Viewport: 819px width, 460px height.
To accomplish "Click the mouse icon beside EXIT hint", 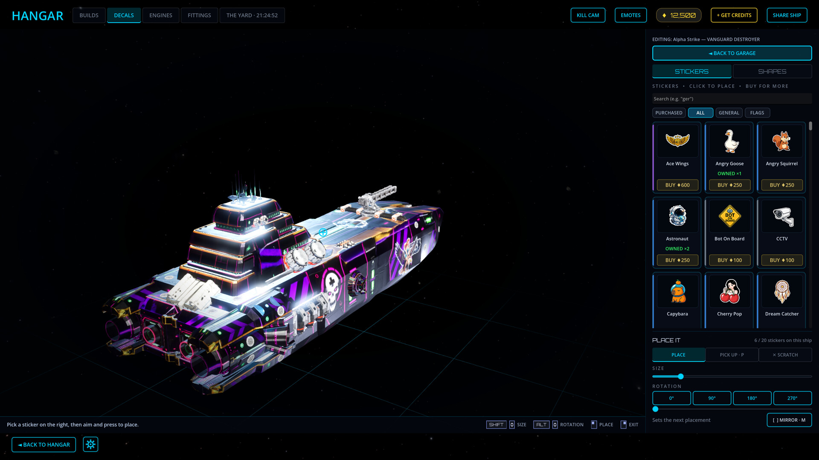I will pyautogui.click(x=623, y=425).
